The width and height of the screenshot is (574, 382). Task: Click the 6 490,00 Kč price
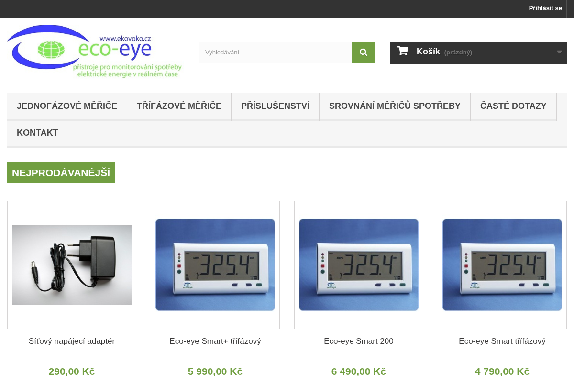coord(359,371)
